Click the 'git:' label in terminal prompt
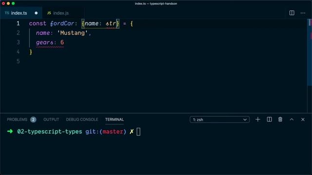 92,132
